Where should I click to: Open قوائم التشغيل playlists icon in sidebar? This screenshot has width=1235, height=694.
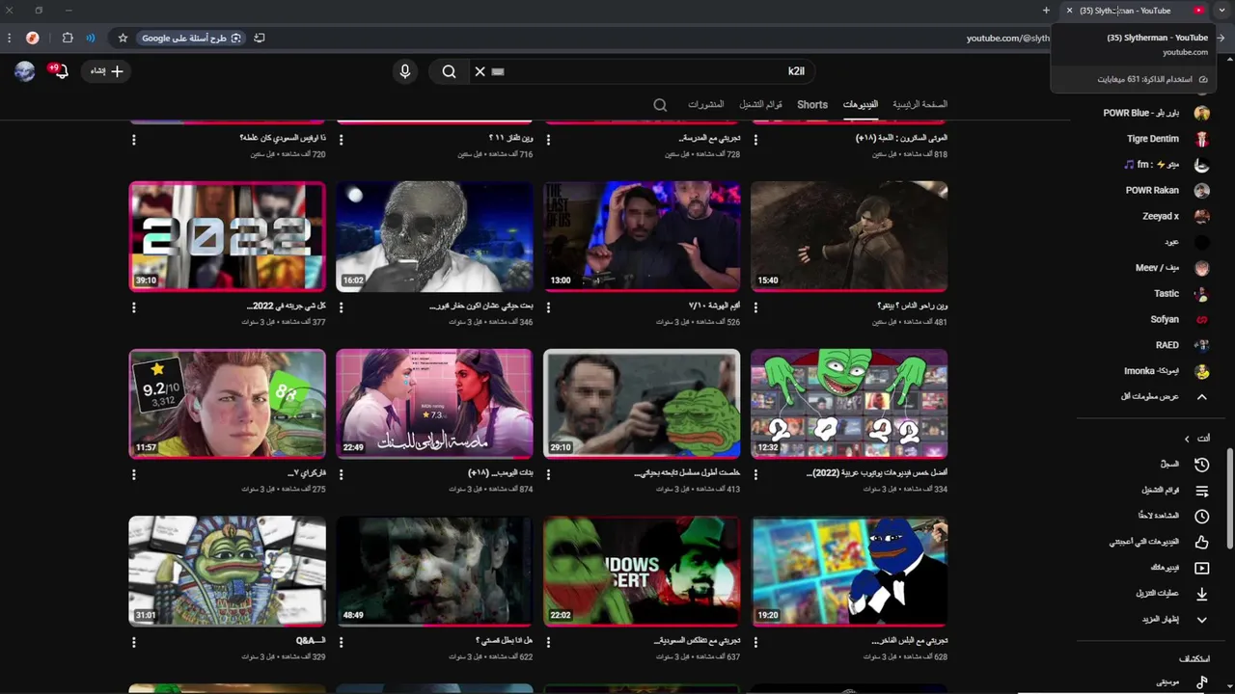pos(1201,491)
